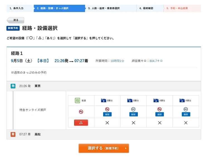Click the 経路 1 heading
This screenshot has width=209, height=159.
tap(17, 53)
